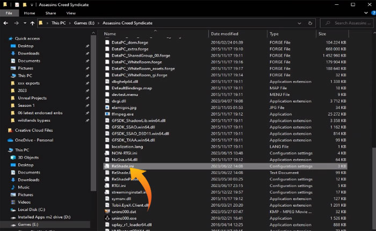This screenshot has width=376, height=231.
Task: Expand the recent locations dropdown arrow
Action: coord(24,23)
